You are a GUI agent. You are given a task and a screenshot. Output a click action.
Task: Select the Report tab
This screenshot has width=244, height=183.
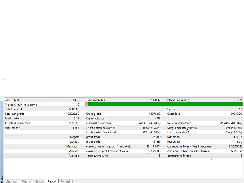(52, 181)
